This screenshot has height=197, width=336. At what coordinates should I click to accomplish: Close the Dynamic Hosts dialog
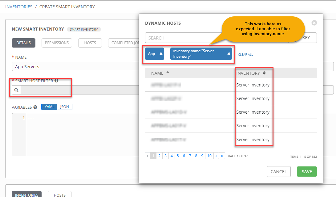pos(314,23)
